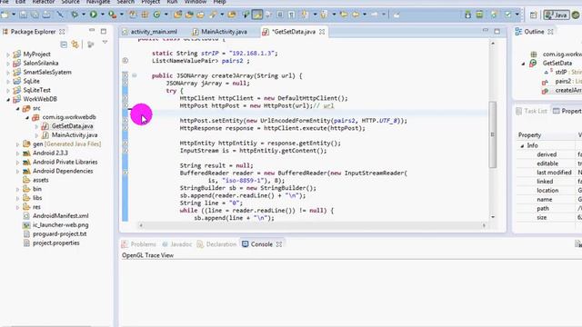Switch to the Task List tab
This screenshot has width=582, height=327.
pyautogui.click(x=531, y=111)
